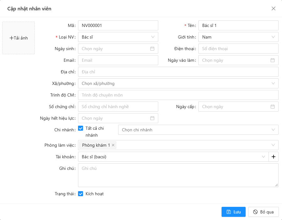Save changes with the Lưu button

click(233, 212)
